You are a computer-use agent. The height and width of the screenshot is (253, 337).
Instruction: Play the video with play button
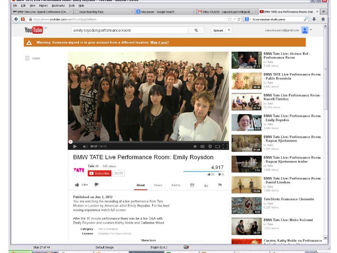pyautogui.click(x=75, y=147)
